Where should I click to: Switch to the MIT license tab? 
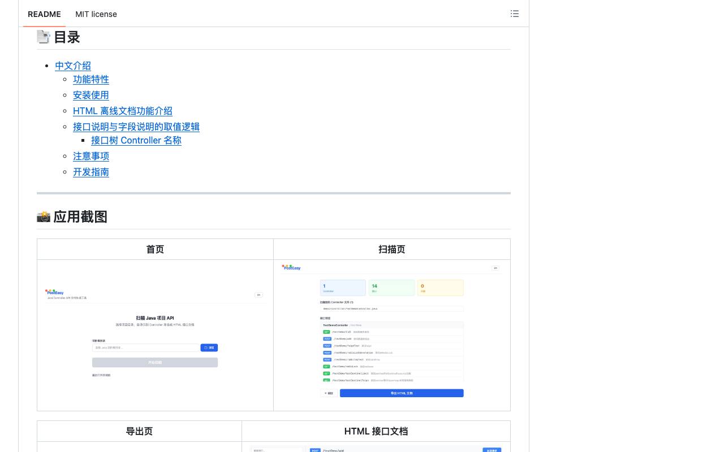coord(96,14)
